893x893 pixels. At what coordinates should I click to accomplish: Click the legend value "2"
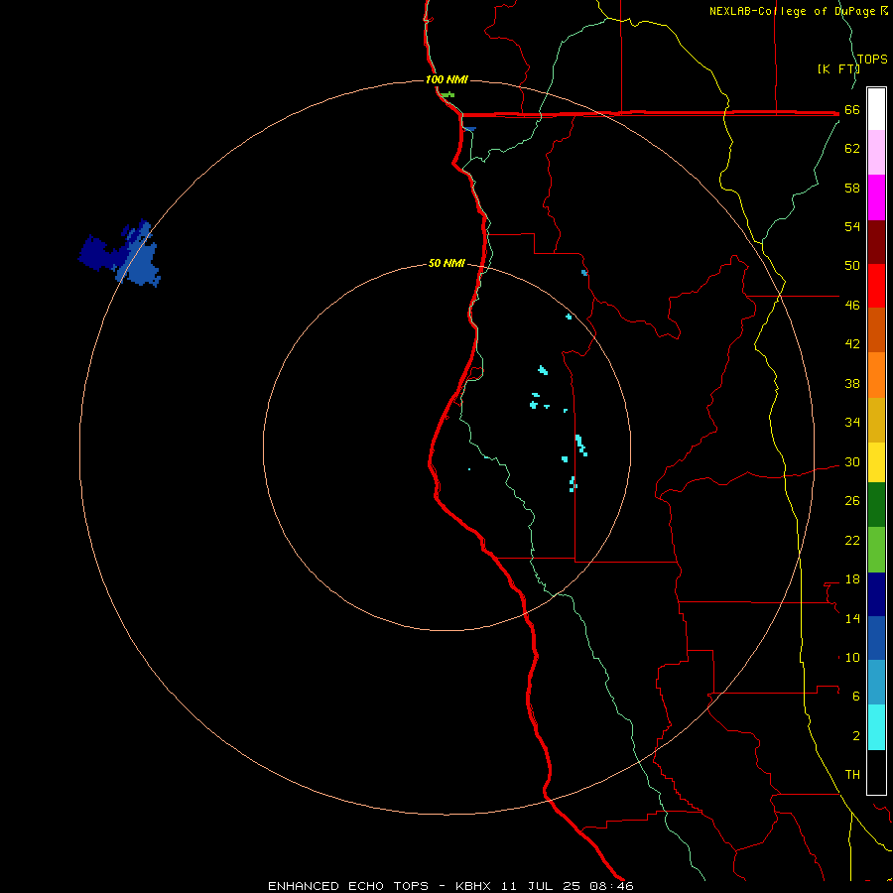point(856,736)
